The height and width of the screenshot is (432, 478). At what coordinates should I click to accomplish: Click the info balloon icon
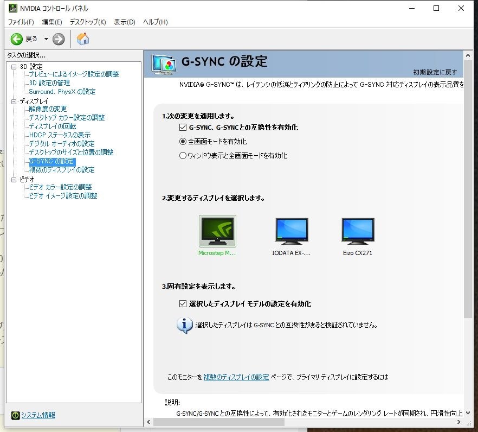click(185, 325)
